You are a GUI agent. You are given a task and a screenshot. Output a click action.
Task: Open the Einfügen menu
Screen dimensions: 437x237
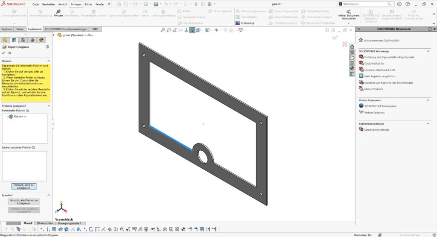[x=76, y=4]
